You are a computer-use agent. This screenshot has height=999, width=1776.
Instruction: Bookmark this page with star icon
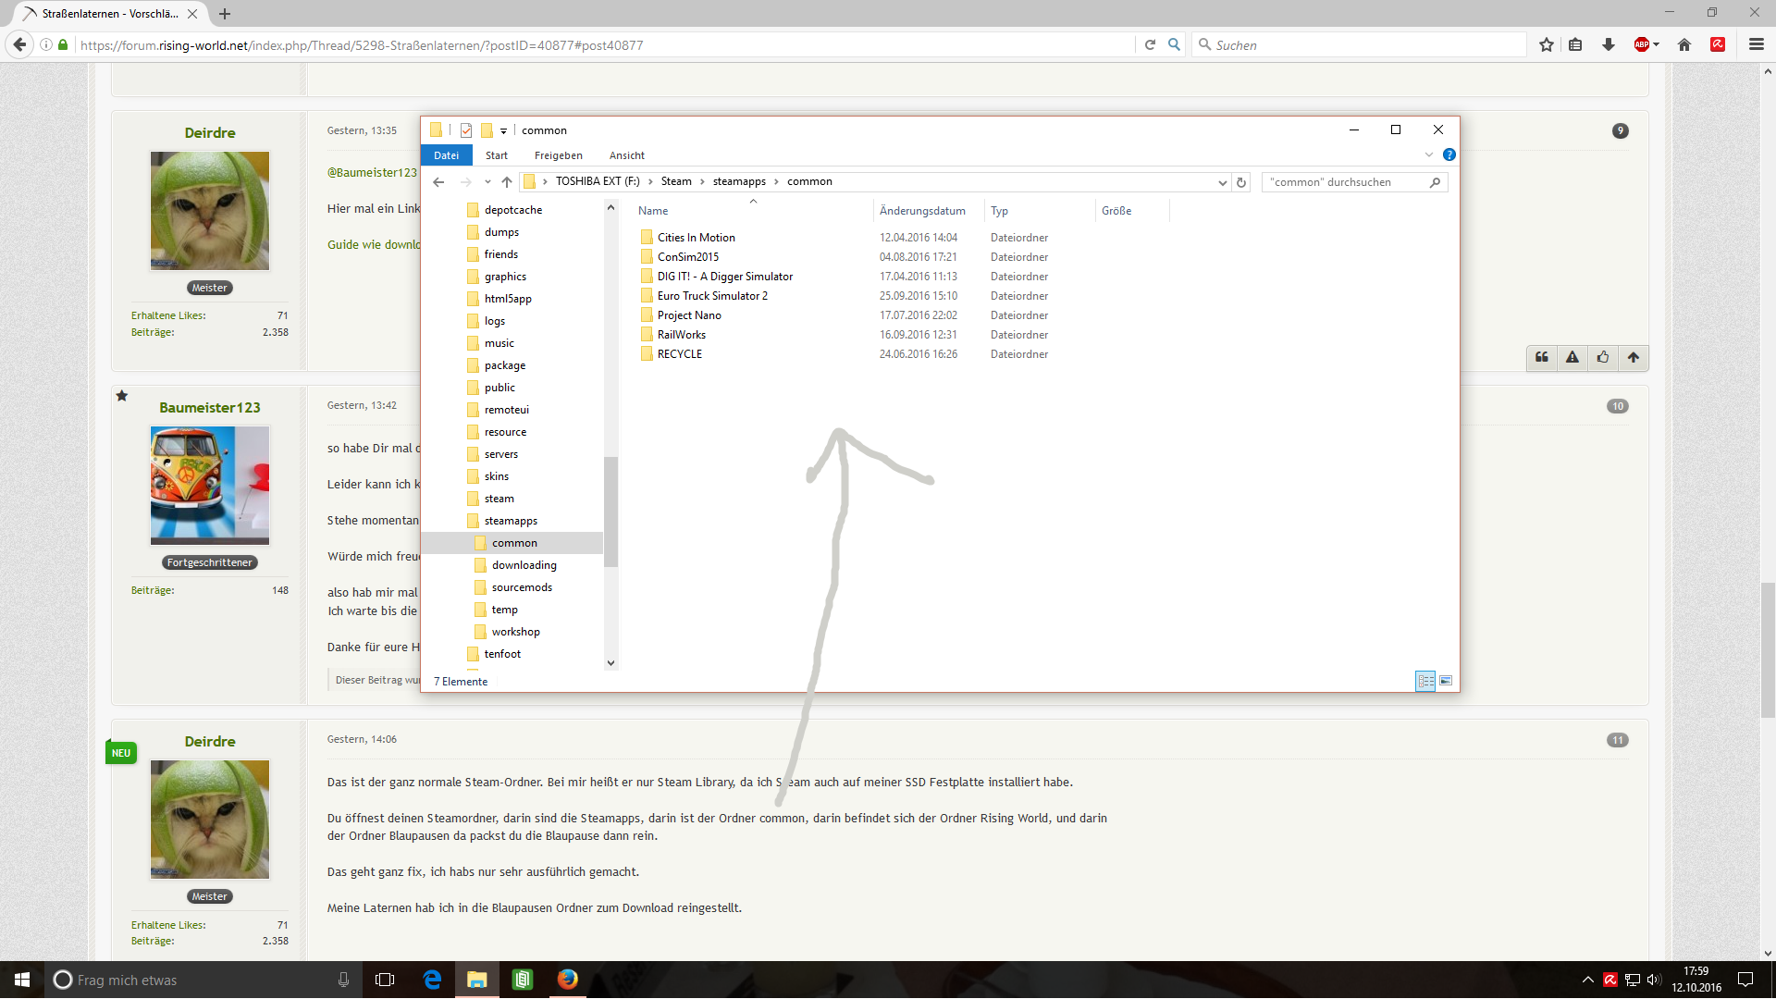pos(1547,44)
